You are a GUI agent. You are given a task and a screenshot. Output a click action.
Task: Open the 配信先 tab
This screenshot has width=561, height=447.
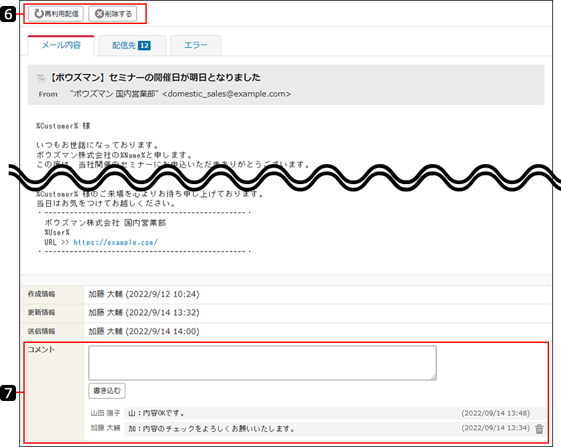132,45
